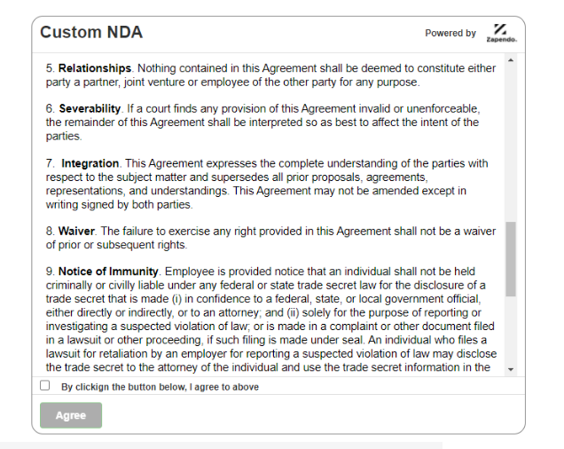This screenshot has height=449, width=564.
Task: Click the Waiver section heading
Action: 77,231
